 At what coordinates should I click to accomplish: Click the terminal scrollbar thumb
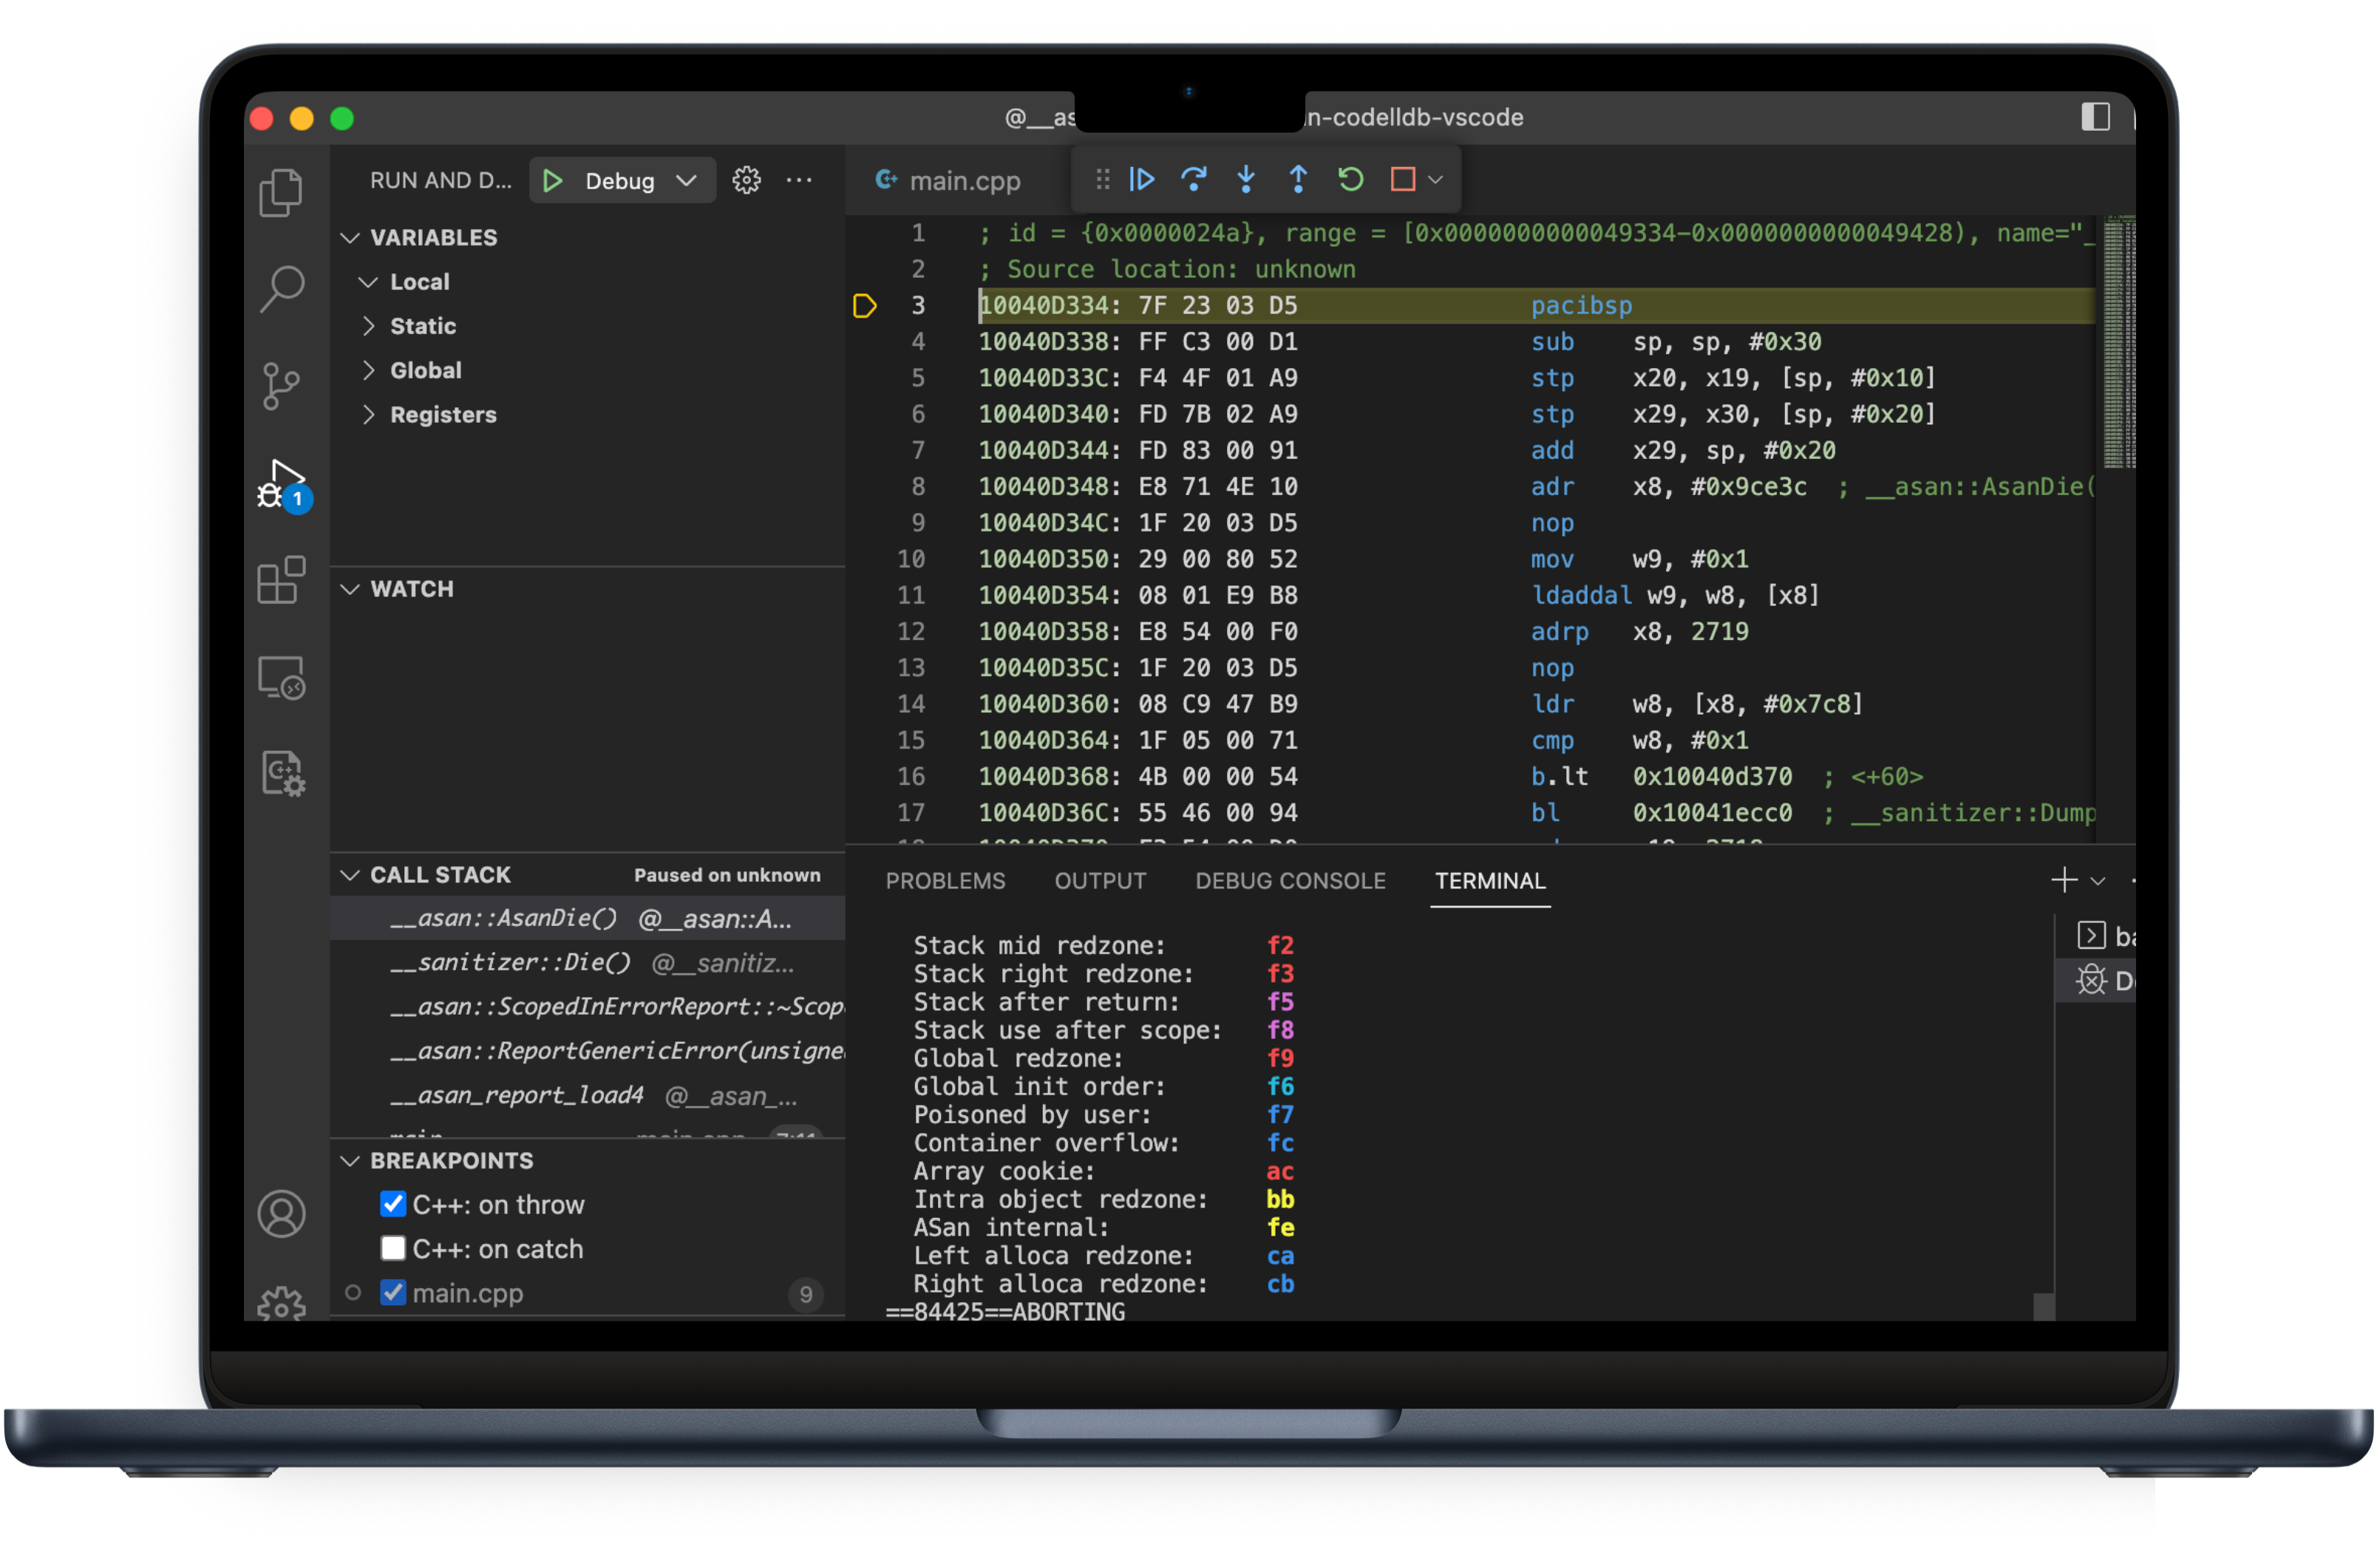tap(2044, 1307)
